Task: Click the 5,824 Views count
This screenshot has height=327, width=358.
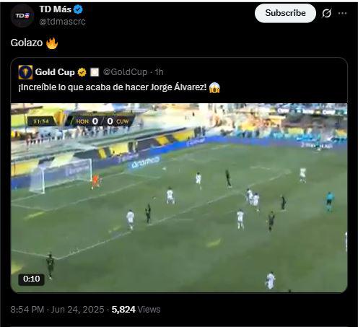Action: point(136,310)
